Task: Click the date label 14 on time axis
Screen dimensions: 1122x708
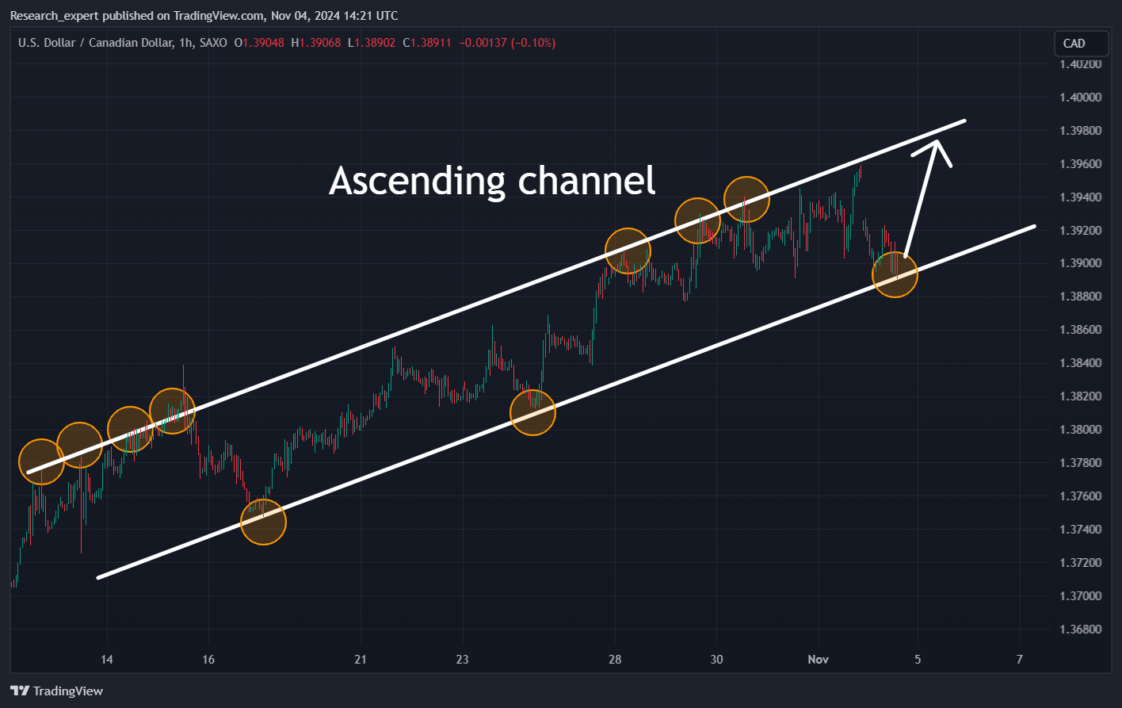Action: [107, 660]
